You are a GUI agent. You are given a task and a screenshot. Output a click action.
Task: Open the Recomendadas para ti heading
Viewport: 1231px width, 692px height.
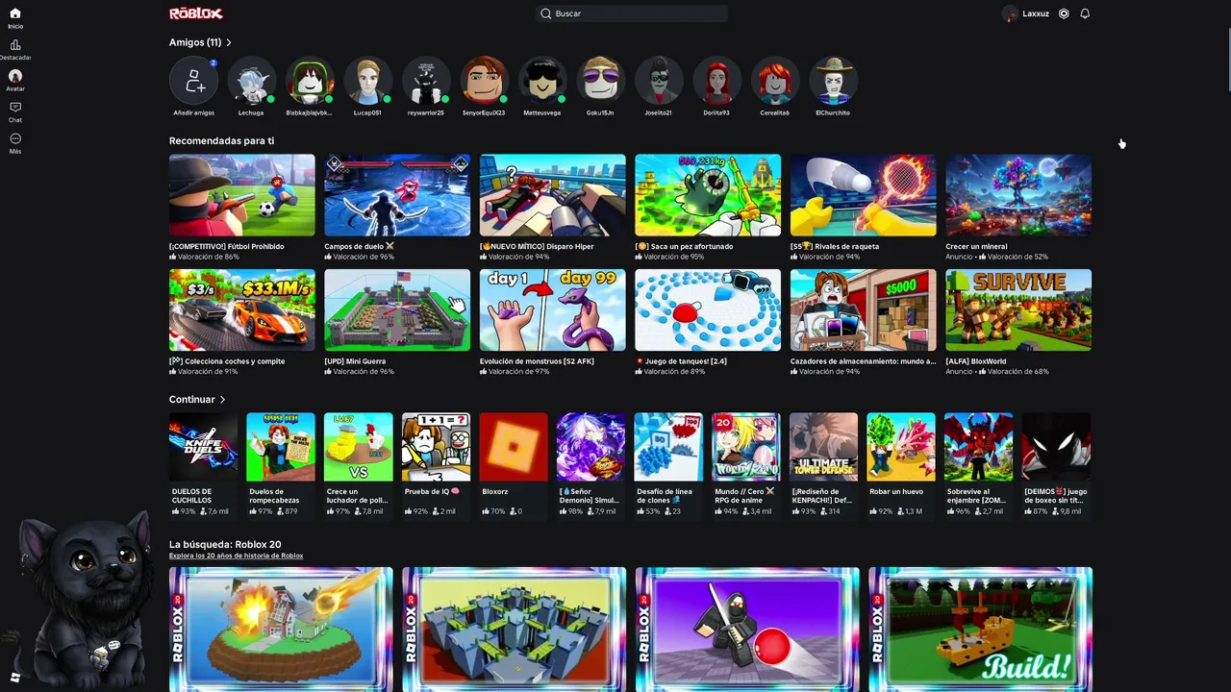coord(221,140)
